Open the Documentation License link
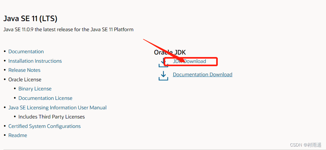Image resolution: width=326 pixels, height=150 pixels. click(x=45, y=98)
